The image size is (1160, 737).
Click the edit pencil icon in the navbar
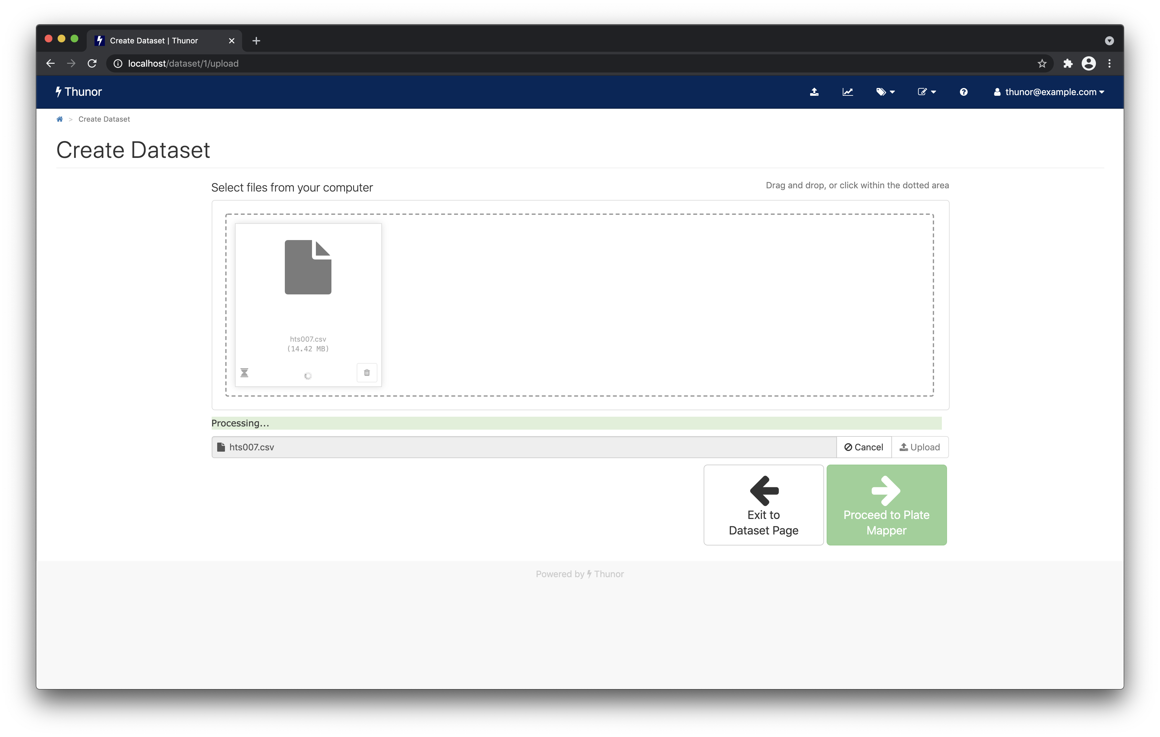pos(923,92)
